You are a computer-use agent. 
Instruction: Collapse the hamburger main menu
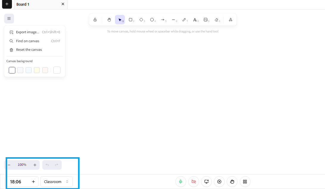9,19
